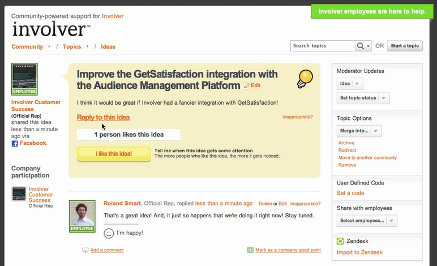The image size is (437, 266).
Task: Click Import to Zendesk link
Action: (359, 252)
